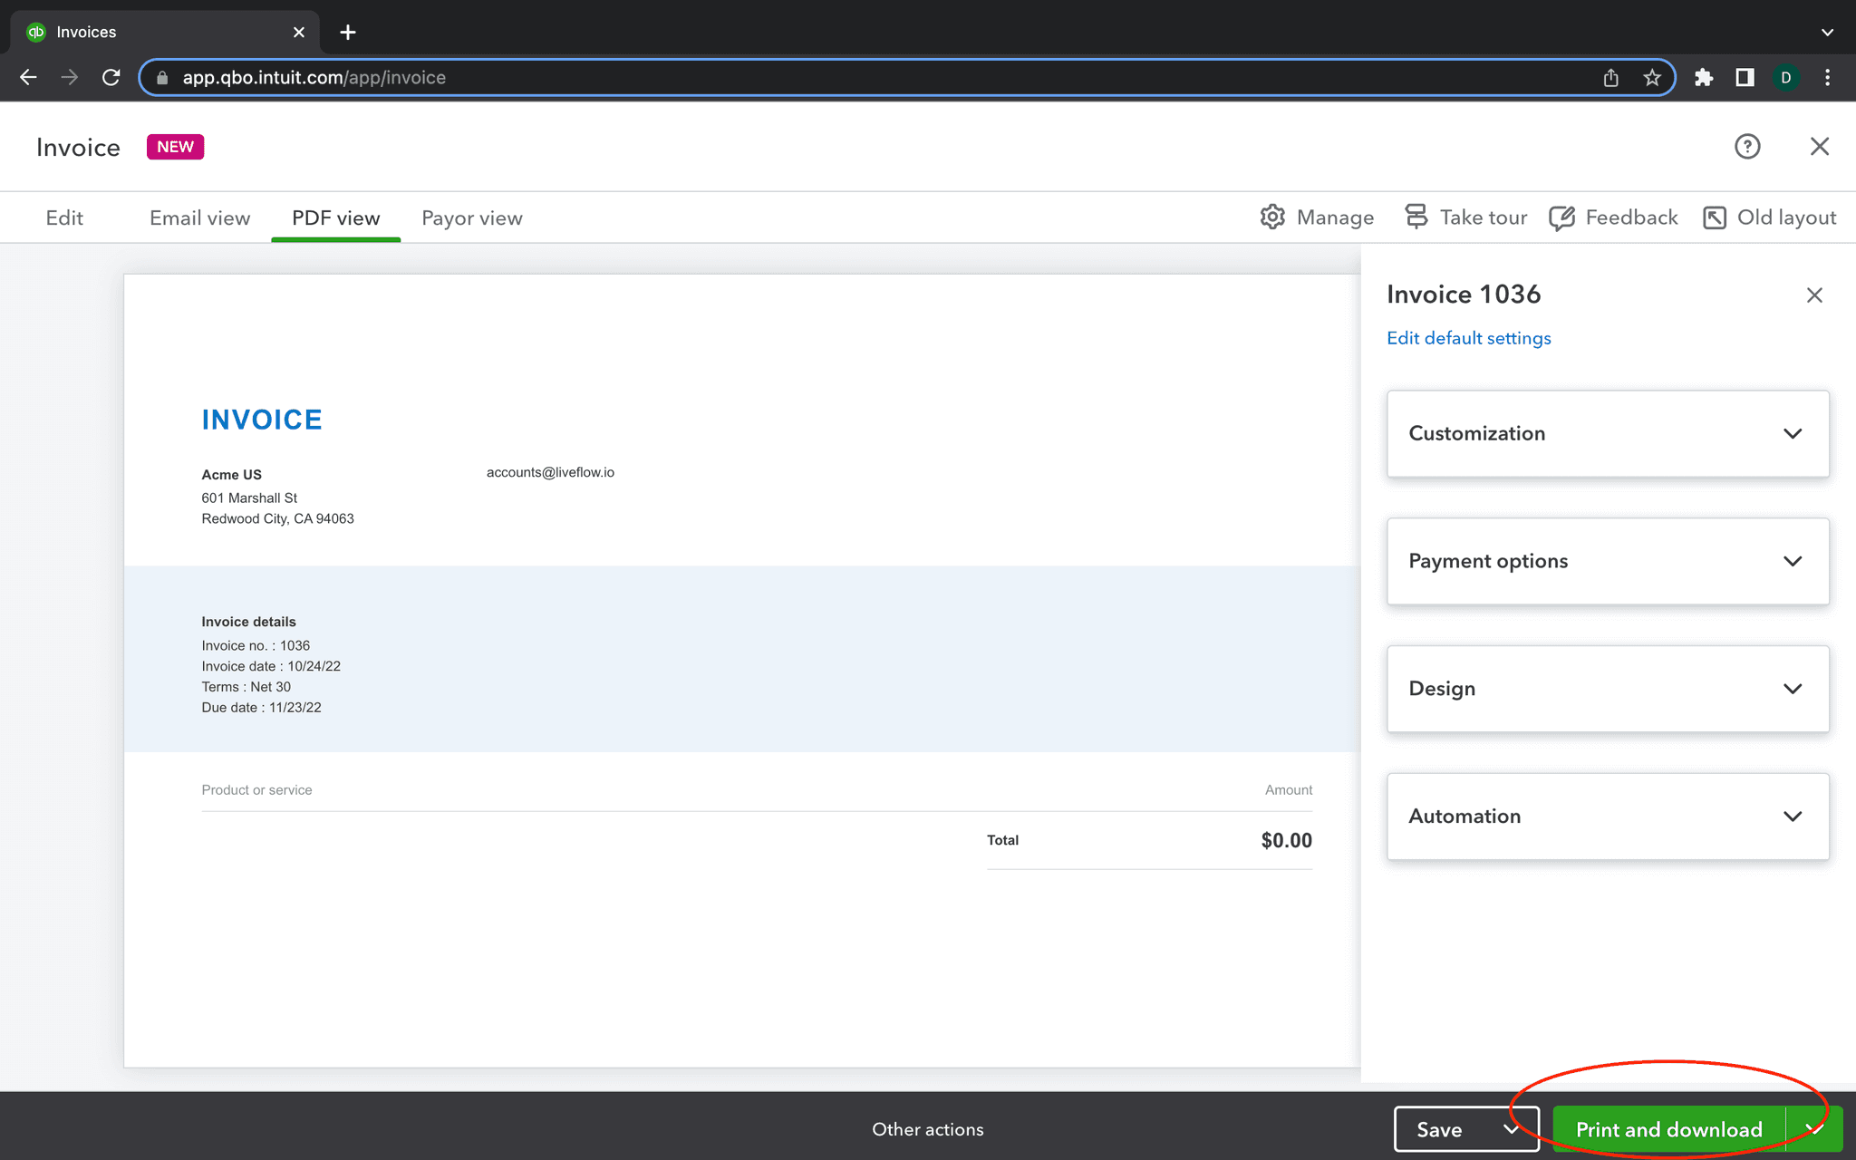
Task: Reload the page using the refresh icon
Action: coord(111,77)
